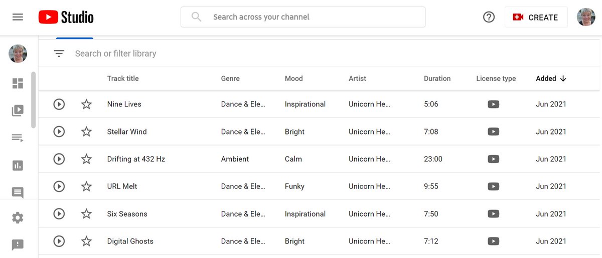Click the search magnifier icon
Image resolution: width=602 pixels, height=258 pixels.
pos(197,17)
